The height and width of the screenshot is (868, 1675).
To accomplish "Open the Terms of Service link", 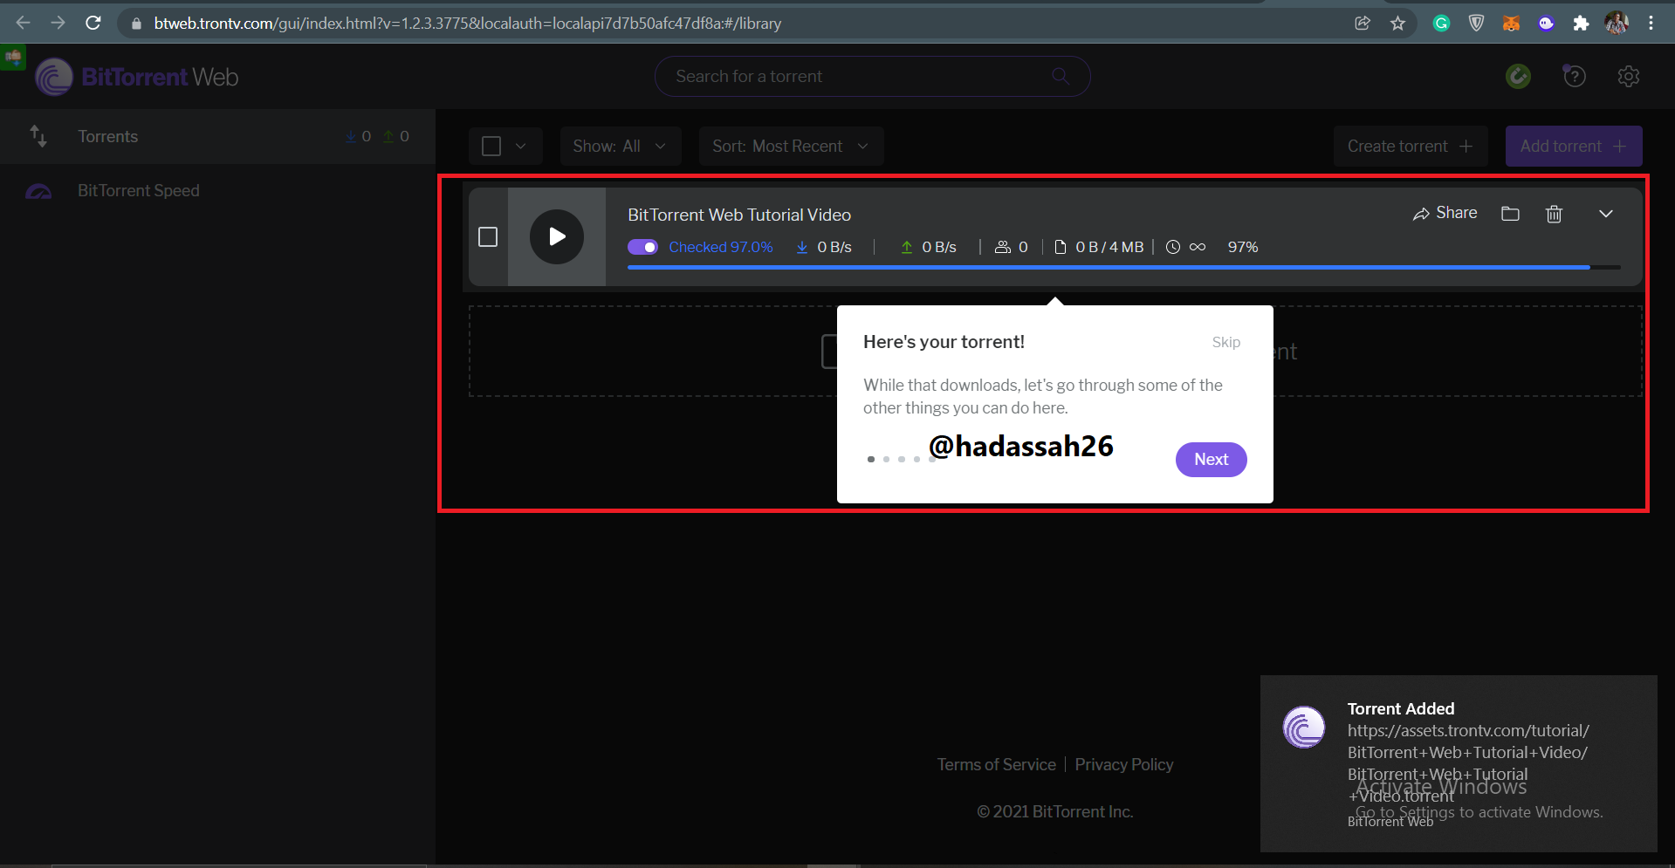I will 996,764.
